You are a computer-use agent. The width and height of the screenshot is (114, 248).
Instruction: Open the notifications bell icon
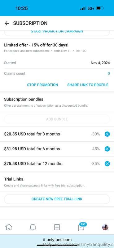(x=33, y=227)
